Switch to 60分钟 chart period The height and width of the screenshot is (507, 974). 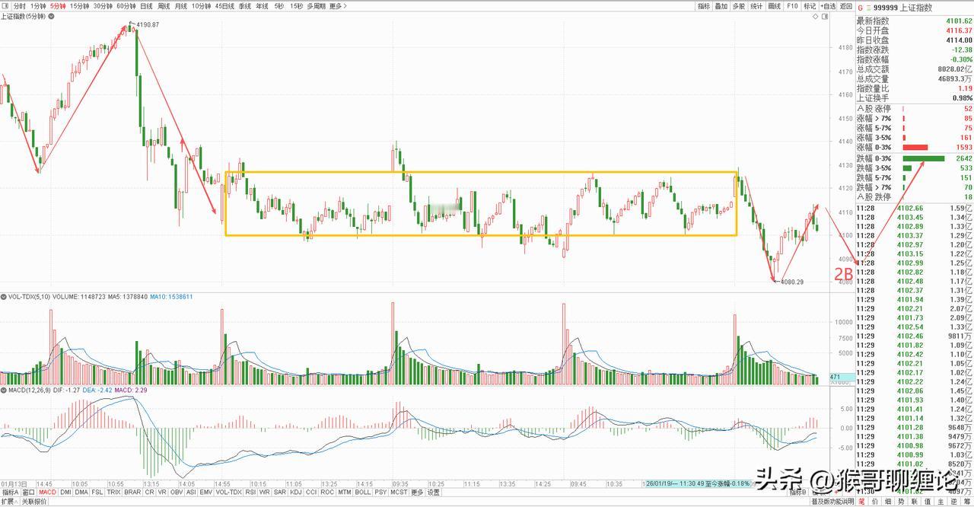126,6
